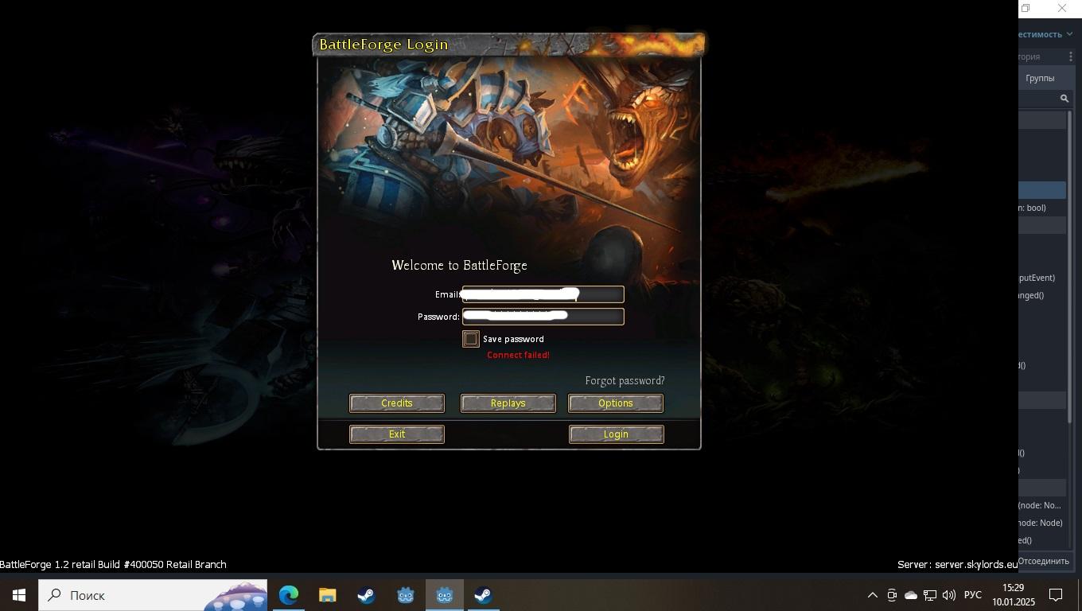The height and width of the screenshot is (611, 1082).
Task: Select the BattleForge 1.2 retail Build text
Action: 113,565
